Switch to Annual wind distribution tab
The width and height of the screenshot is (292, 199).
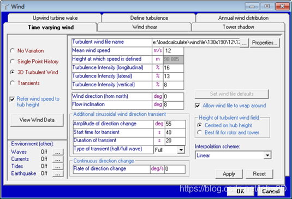(243, 18)
